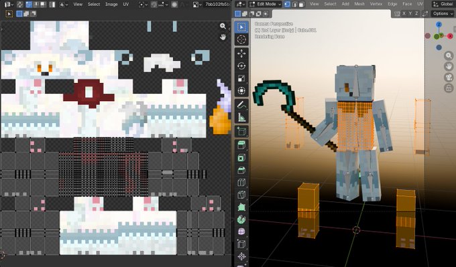Select the Knife tool
Viewport: 456px width, 267px height.
(241, 195)
